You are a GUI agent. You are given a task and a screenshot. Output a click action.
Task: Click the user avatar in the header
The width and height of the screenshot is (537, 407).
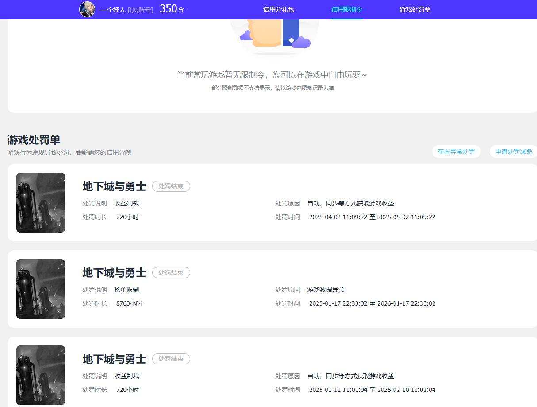[x=87, y=9]
